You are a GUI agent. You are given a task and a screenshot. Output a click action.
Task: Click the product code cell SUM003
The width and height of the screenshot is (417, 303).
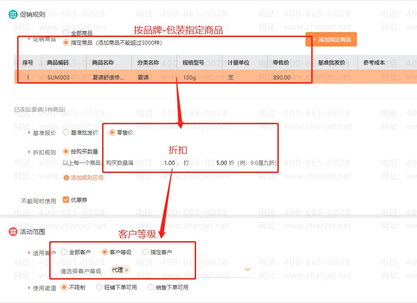[64, 77]
